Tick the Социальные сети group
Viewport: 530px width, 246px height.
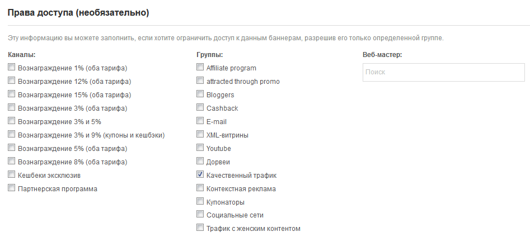(x=200, y=215)
